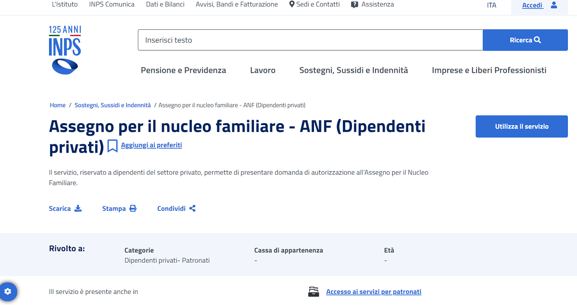577x305 pixels.
Task: Open Pensione e Previdenza section
Action: coord(183,70)
